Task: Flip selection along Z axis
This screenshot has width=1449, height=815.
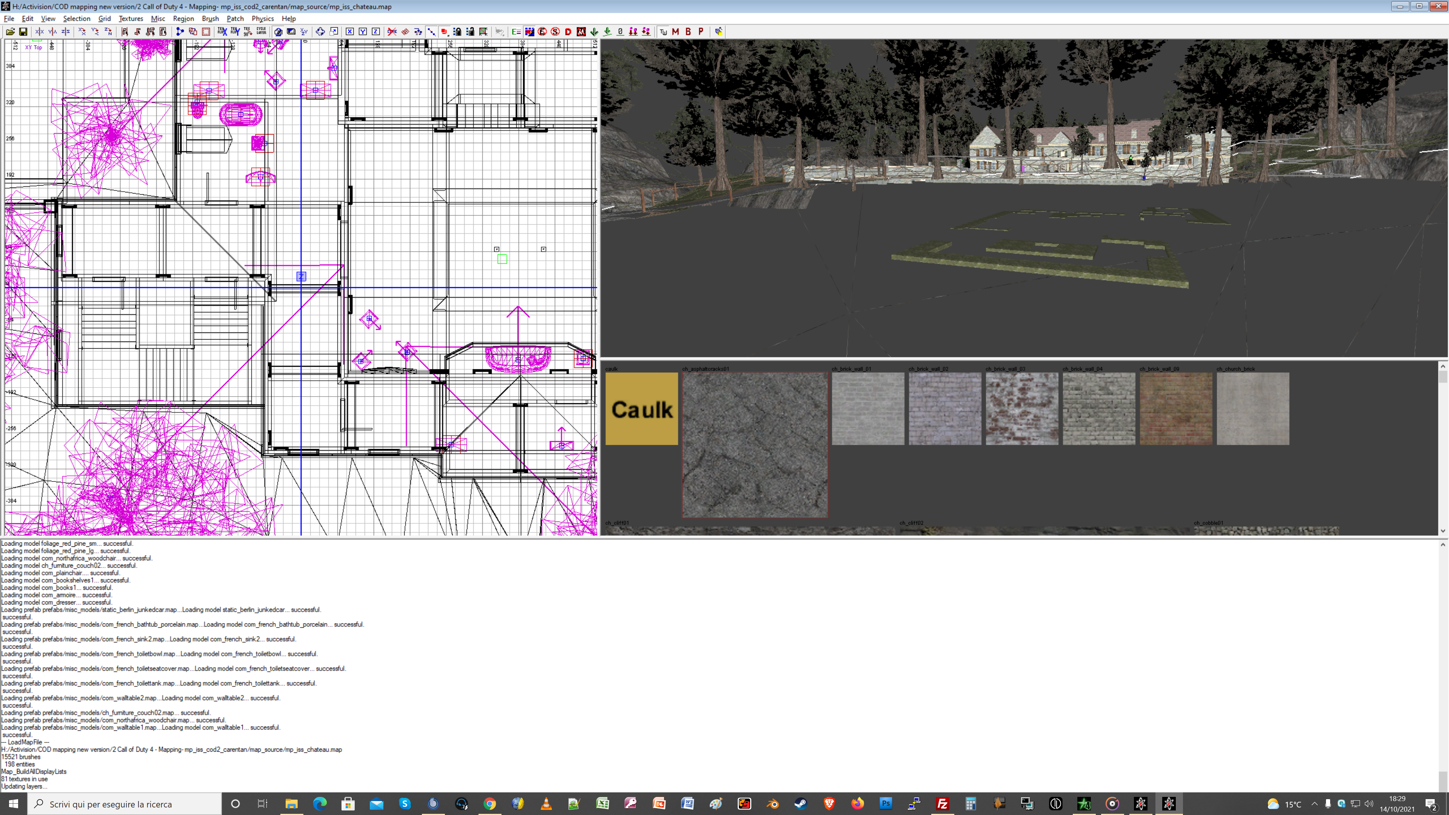Action: (x=65, y=31)
